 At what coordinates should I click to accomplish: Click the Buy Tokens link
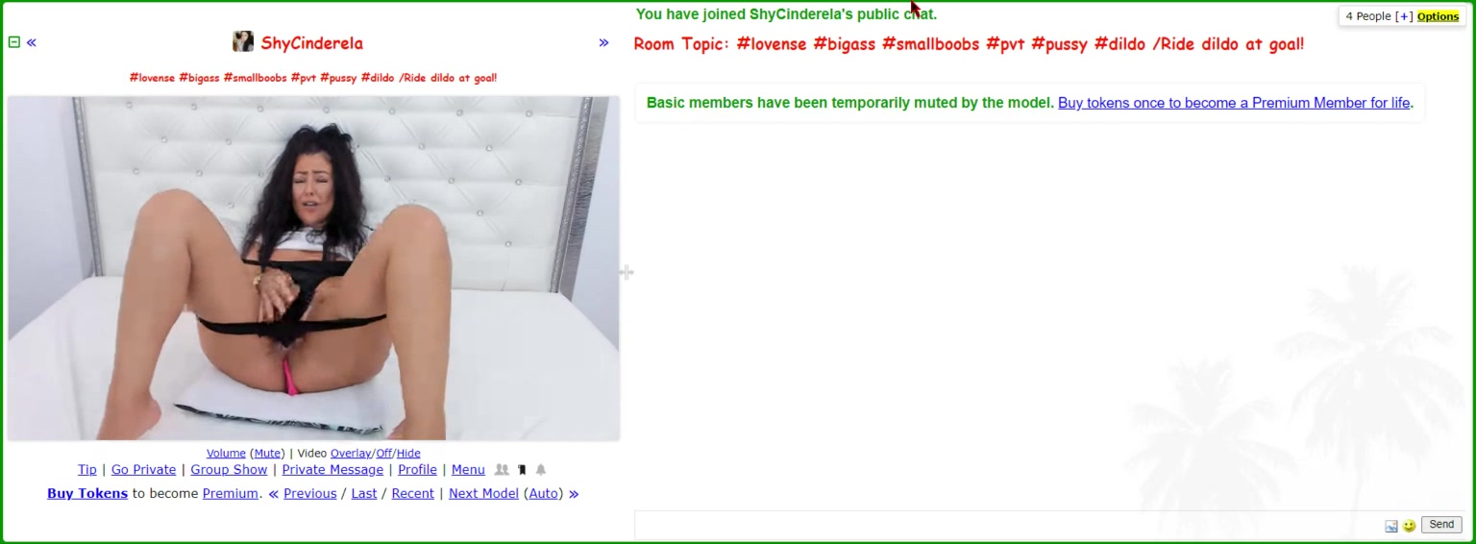point(87,494)
